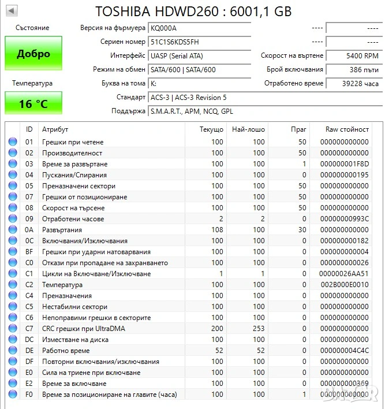
Task: Click status orb for Отработени часове row
Action: [13, 219]
